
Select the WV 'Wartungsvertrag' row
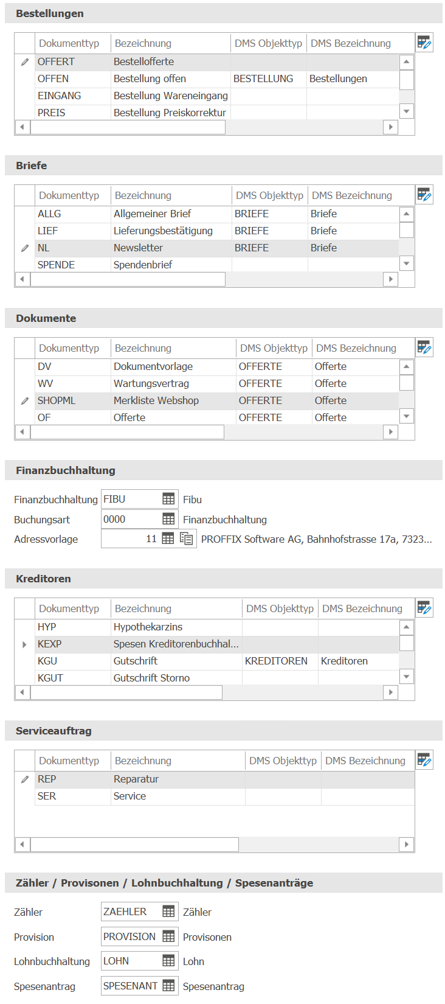(217, 383)
